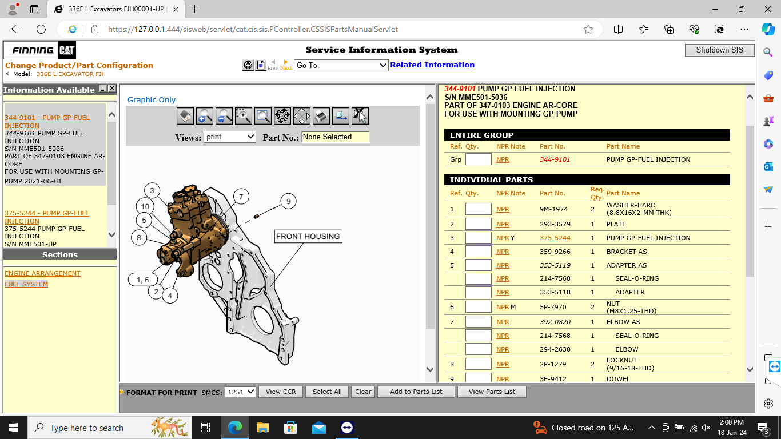This screenshot has height=439, width=781.
Task: Click part number link 375-5244 in table
Action: pyautogui.click(x=555, y=238)
